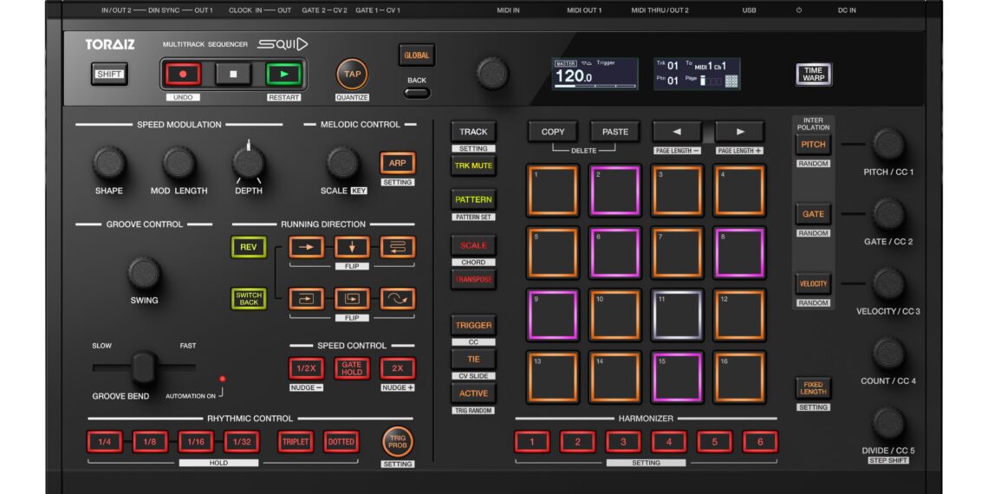This screenshot has width=988, height=494.
Task: Open the GLOBAL settings button
Action: (x=416, y=55)
